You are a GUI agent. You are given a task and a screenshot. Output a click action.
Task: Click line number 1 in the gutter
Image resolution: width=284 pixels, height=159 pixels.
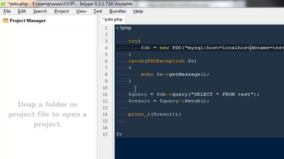click(106, 28)
